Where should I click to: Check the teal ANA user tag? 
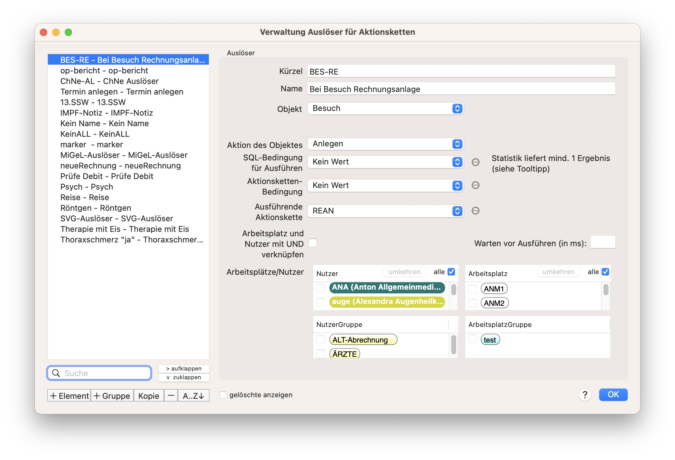(321, 287)
